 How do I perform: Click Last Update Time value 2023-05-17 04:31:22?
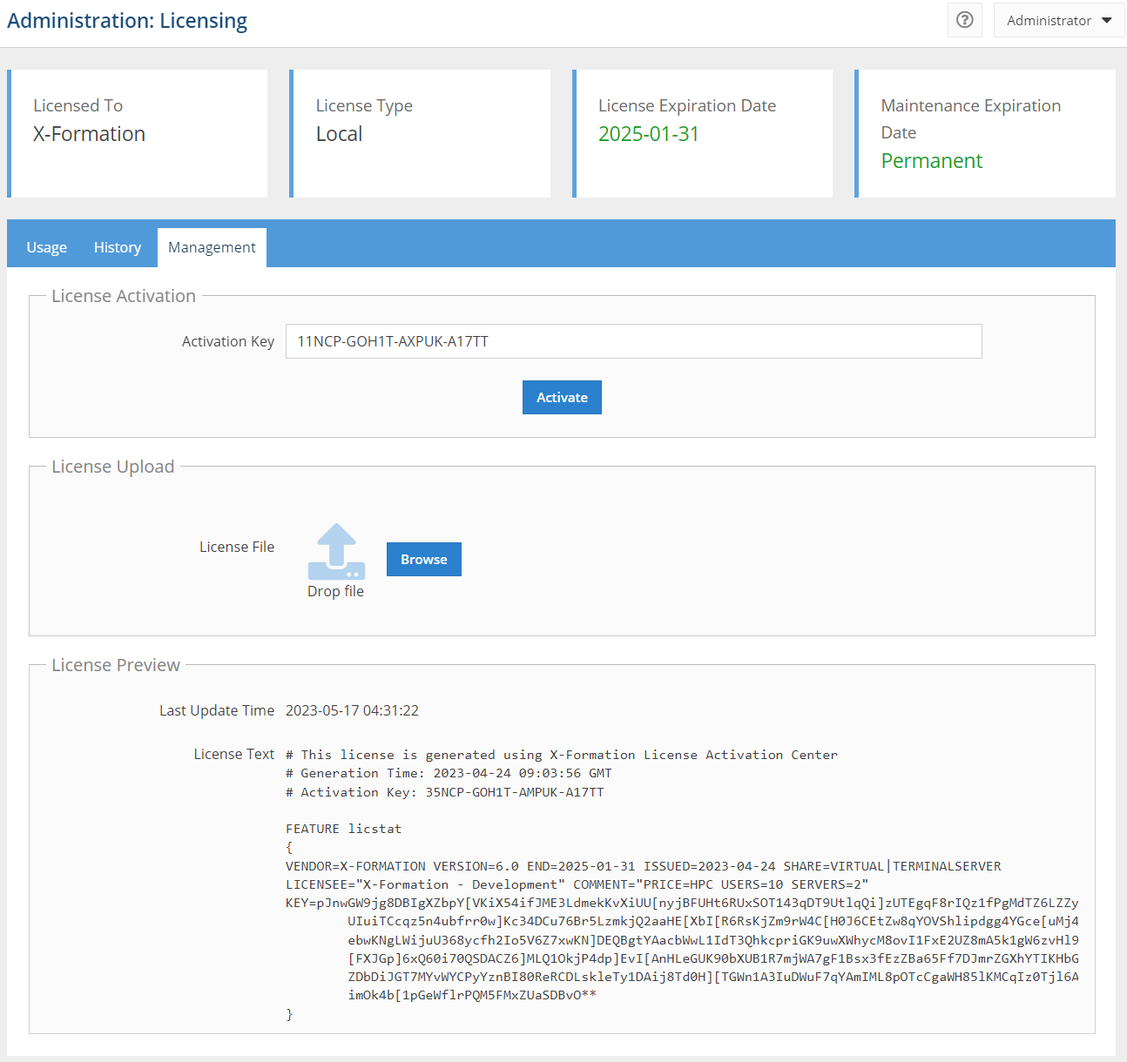(x=352, y=710)
